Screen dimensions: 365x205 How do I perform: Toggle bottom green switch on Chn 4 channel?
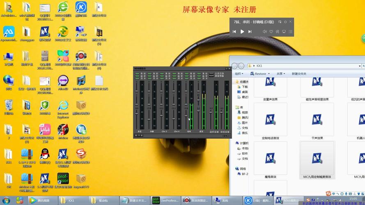pos(174,79)
